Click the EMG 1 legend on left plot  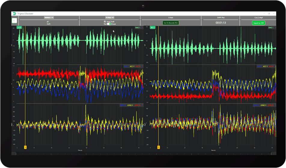138,28
